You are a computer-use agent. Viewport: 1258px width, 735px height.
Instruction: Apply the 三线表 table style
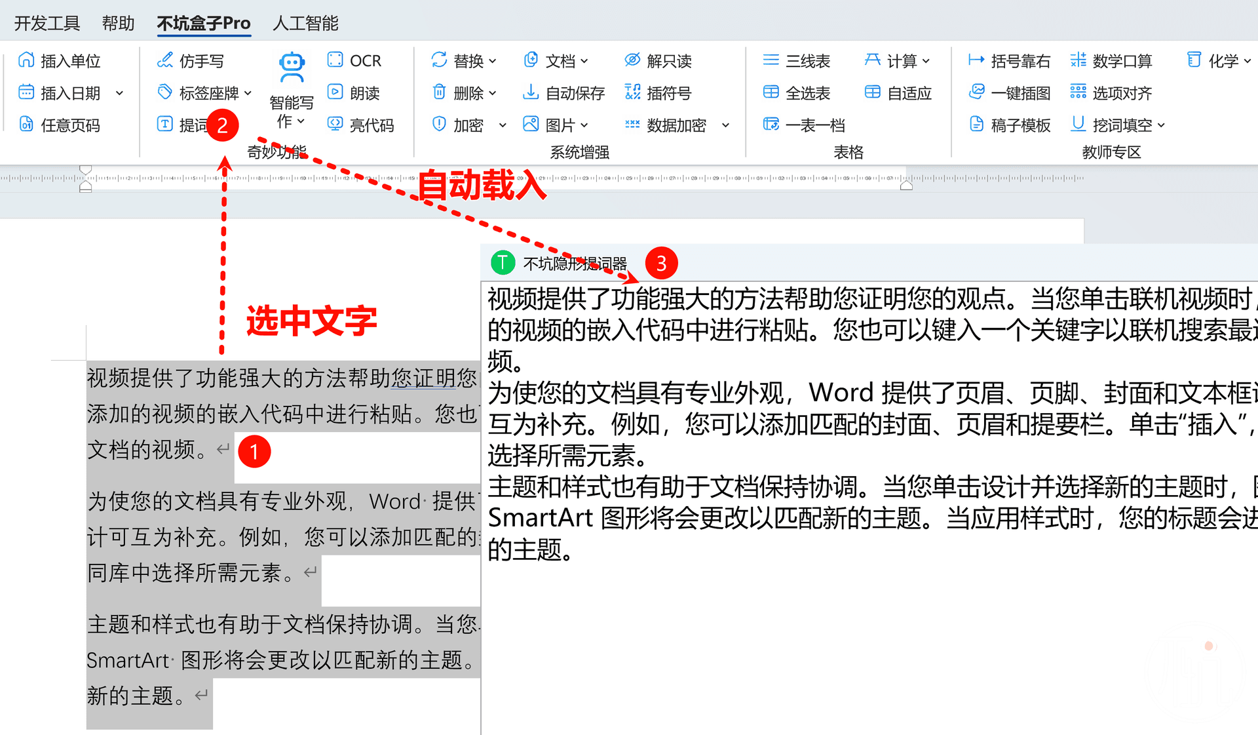[797, 60]
